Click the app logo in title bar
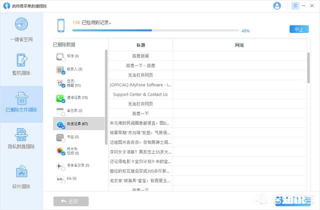The width and height of the screenshot is (320, 210). pyautogui.click(x=6, y=5)
